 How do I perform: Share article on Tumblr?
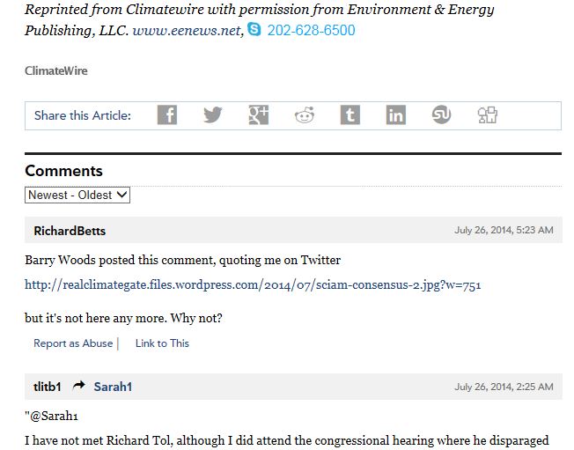pos(350,114)
